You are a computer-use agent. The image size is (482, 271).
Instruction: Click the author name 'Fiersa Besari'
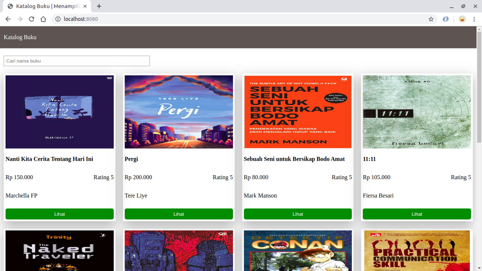pos(378,196)
